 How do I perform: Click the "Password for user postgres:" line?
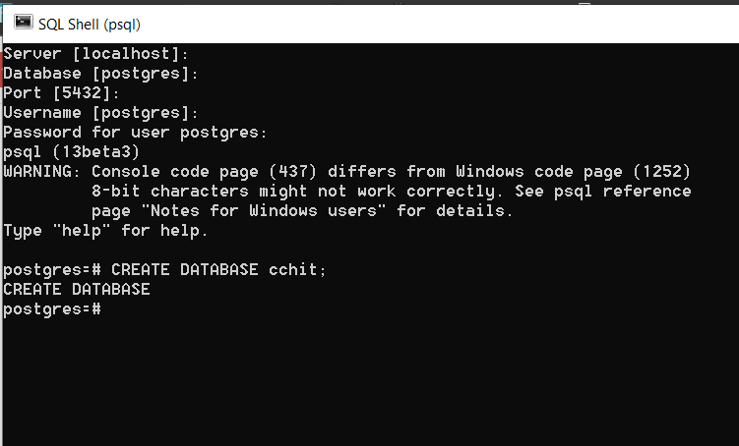tap(135, 133)
